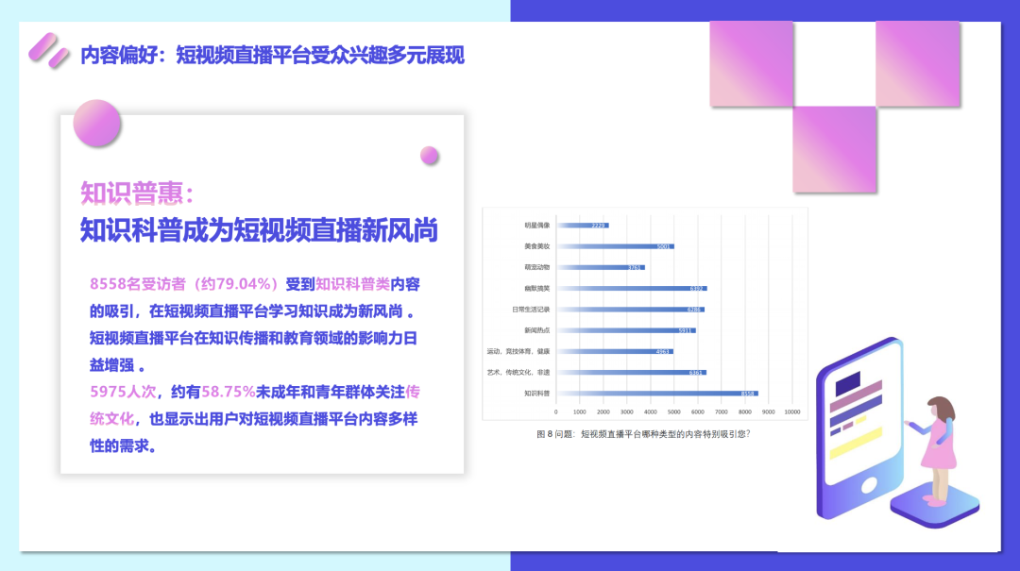Viewport: 1020px width, 571px height.
Task: Click the 日常生活记录 category label
Action: click(x=532, y=309)
